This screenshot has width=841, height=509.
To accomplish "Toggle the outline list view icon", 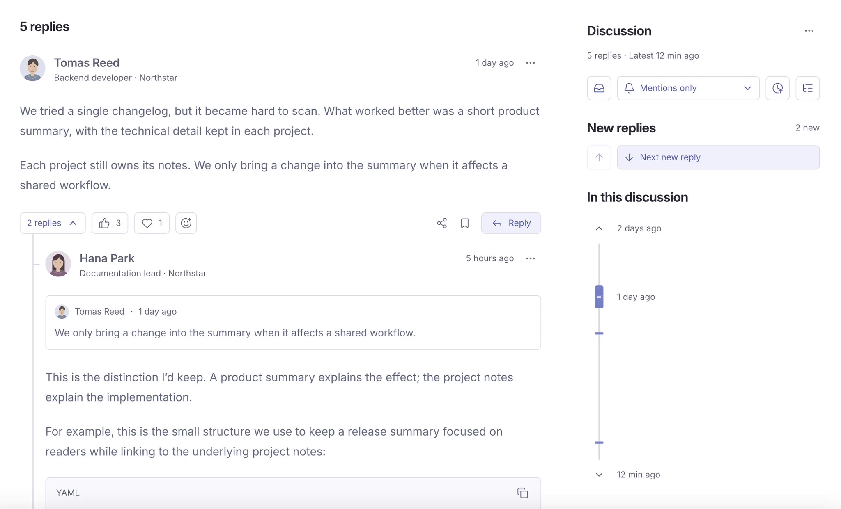I will (808, 88).
